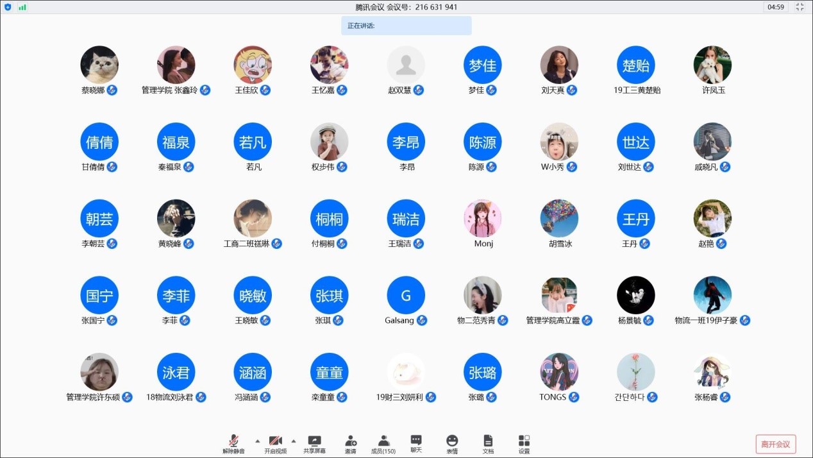Expand video options arrow beside 开启视频
This screenshot has height=458, width=813.
tap(294, 441)
